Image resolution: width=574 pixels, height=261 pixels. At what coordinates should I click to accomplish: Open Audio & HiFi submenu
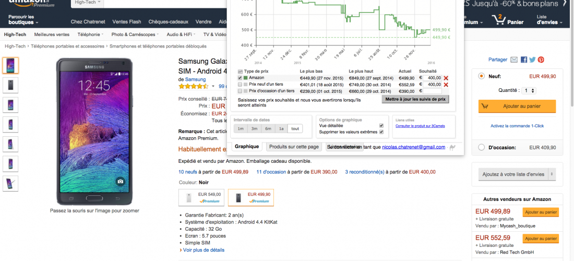[x=181, y=35]
